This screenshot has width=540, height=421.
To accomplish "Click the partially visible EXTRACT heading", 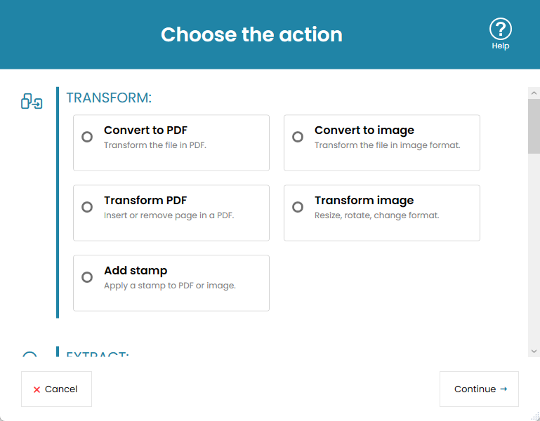I will [x=98, y=354].
